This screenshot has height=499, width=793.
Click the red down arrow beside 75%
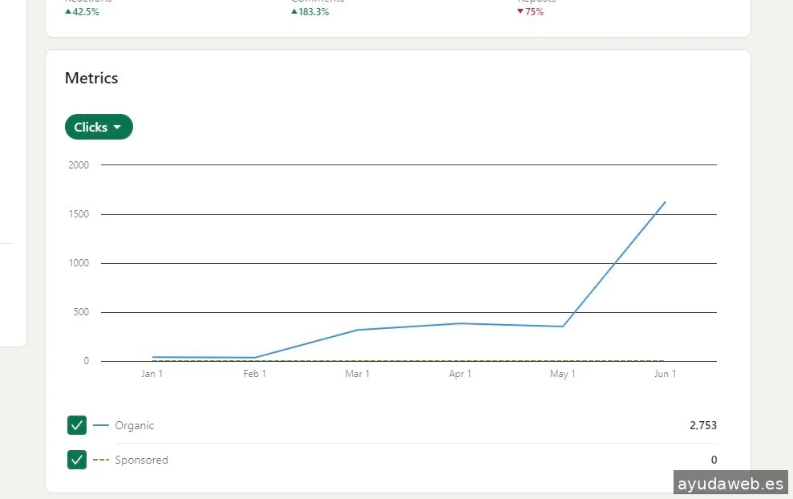click(520, 12)
